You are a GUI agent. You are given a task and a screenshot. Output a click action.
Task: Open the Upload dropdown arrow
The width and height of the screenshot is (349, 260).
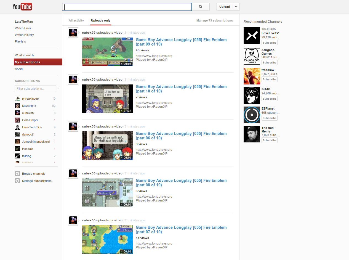point(236,7)
